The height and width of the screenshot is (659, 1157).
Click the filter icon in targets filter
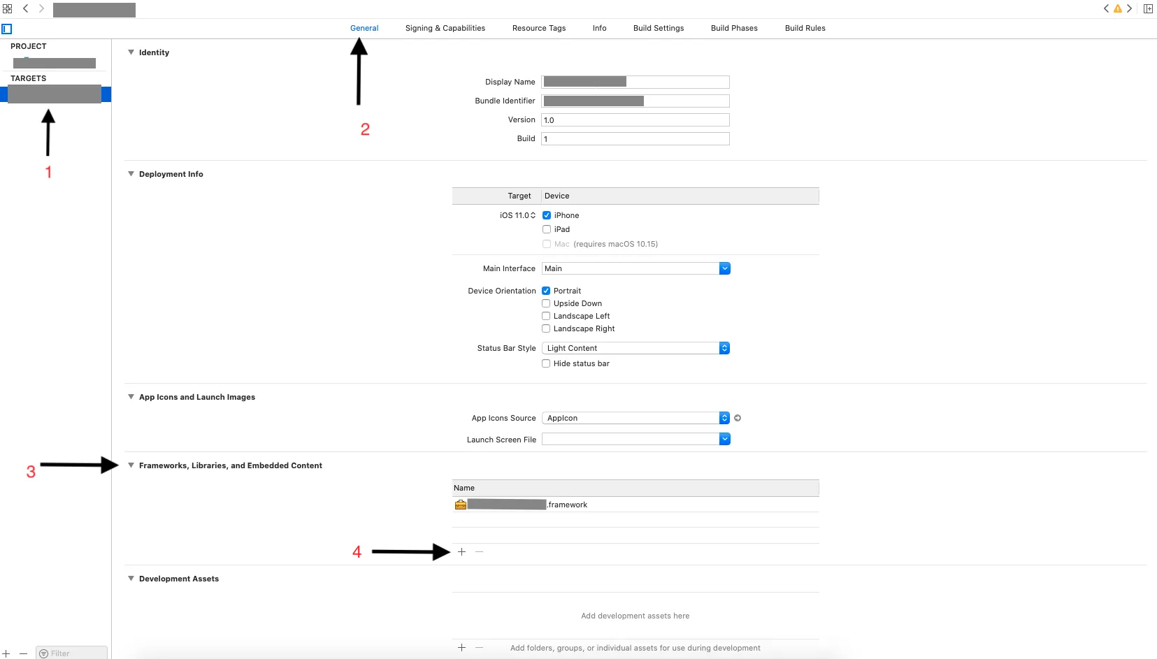pyautogui.click(x=44, y=653)
